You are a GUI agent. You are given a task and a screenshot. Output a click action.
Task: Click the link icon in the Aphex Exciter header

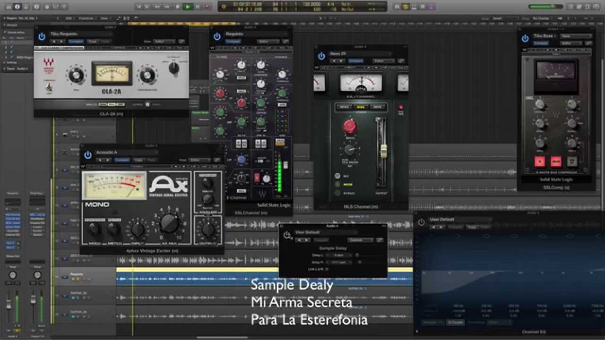point(217,160)
